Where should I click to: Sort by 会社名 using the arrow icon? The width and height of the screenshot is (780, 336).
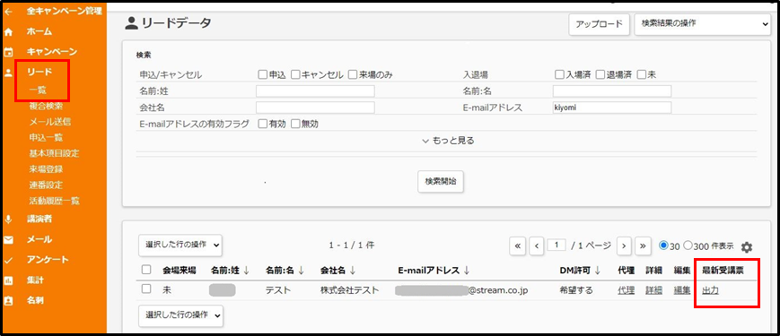(x=353, y=271)
